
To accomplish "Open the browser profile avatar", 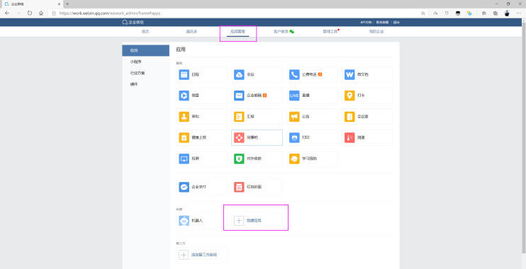I will [x=507, y=13].
